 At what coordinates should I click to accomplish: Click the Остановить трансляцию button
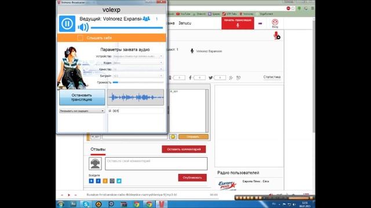point(82,97)
